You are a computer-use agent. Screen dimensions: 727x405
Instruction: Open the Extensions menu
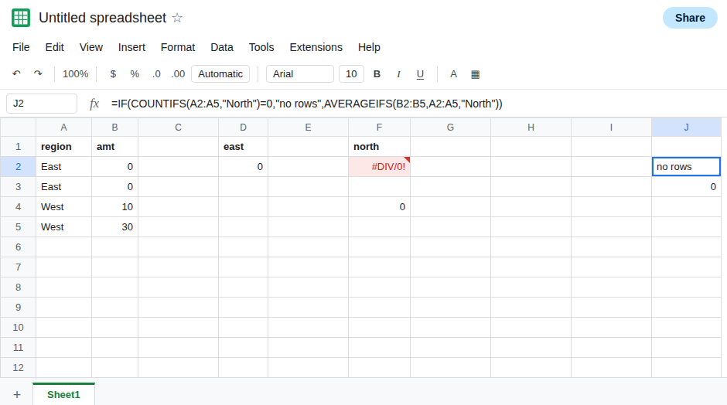[316, 47]
